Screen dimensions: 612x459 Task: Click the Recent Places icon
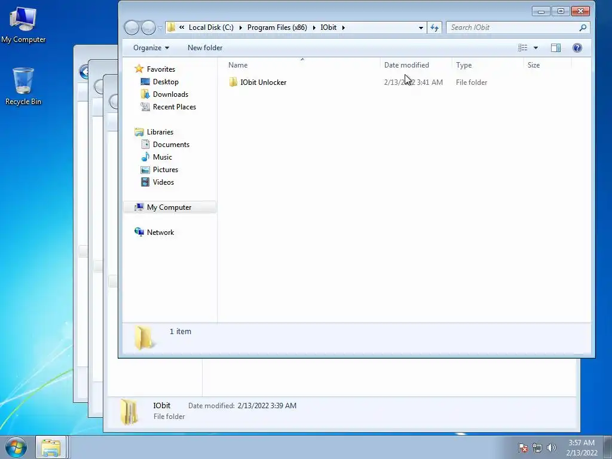[x=145, y=106]
